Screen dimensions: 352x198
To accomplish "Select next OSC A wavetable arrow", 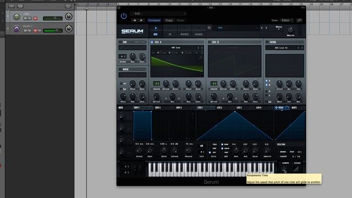I will pyautogui.click(x=202, y=48).
